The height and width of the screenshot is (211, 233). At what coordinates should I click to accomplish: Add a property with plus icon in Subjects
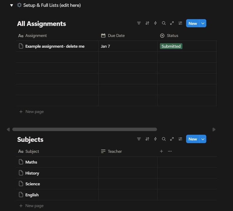point(161,151)
